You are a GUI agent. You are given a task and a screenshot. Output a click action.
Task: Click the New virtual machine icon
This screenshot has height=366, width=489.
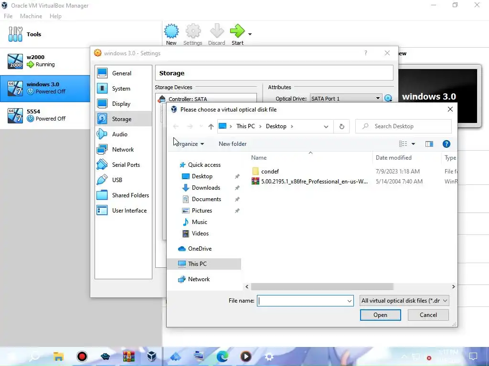tap(171, 34)
